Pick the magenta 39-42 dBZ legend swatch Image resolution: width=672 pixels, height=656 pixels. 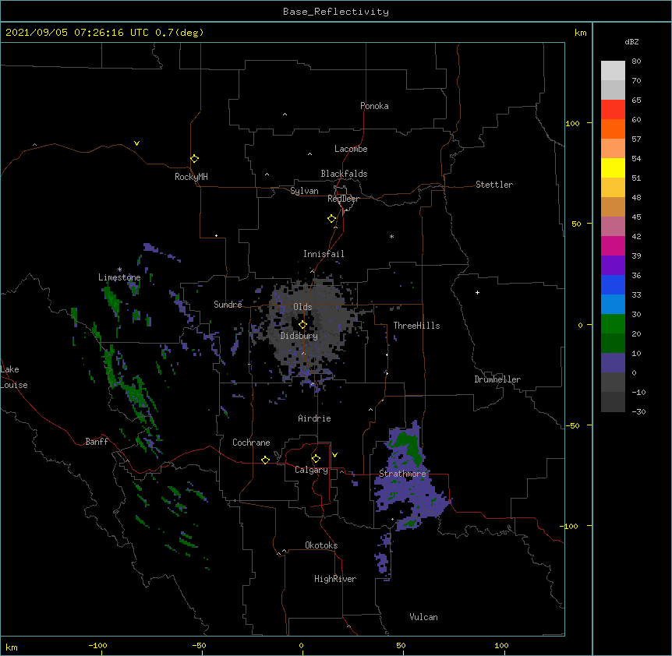(613, 245)
